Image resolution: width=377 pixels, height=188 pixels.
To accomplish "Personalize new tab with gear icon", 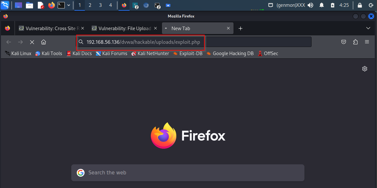I will click(x=365, y=69).
